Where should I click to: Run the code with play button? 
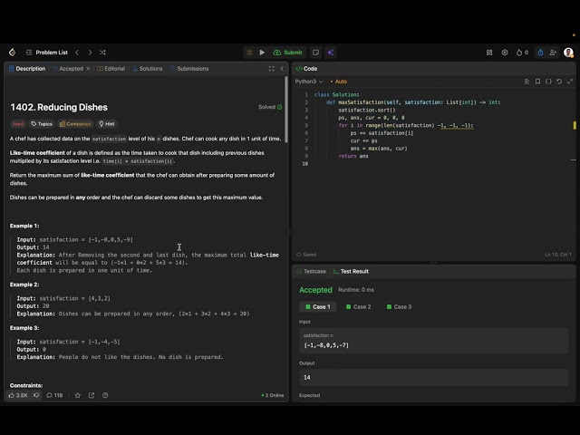(x=262, y=53)
